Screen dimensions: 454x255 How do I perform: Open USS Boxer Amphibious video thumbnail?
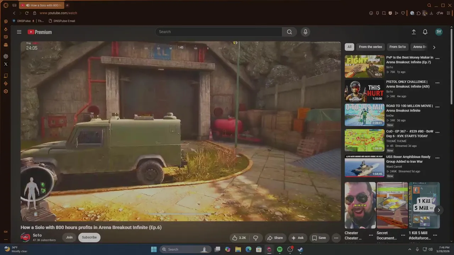pyautogui.click(x=364, y=166)
